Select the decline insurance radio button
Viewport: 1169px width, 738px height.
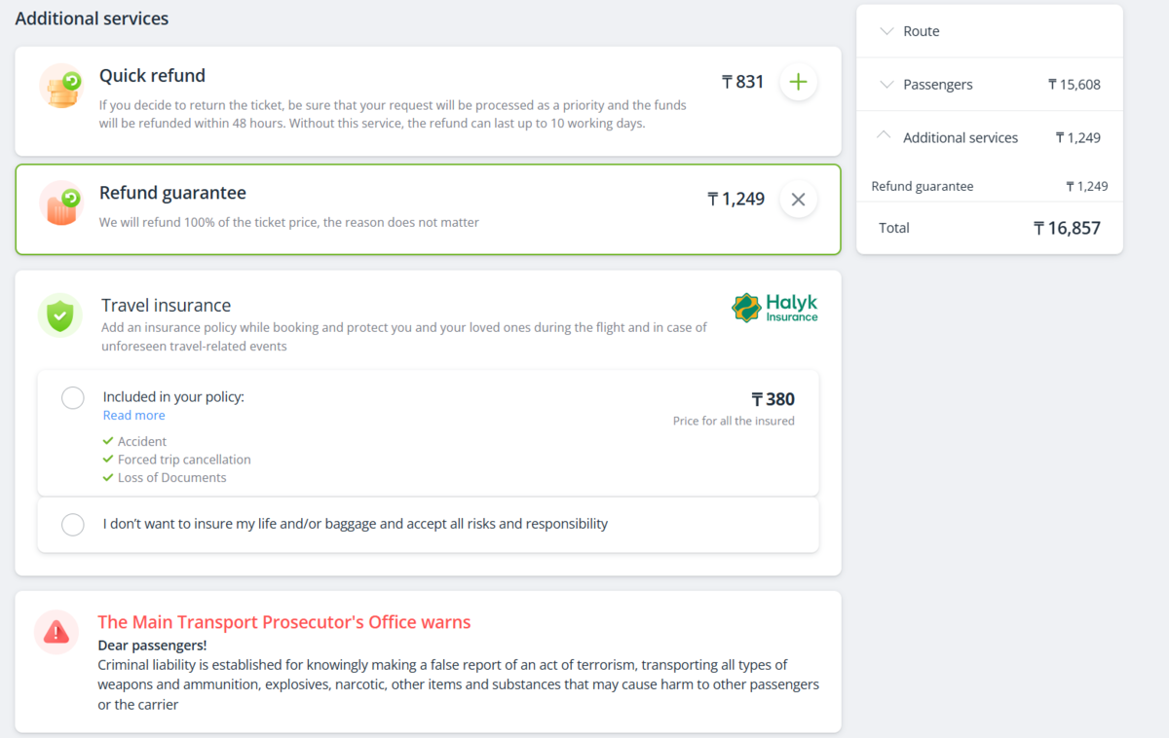73,525
